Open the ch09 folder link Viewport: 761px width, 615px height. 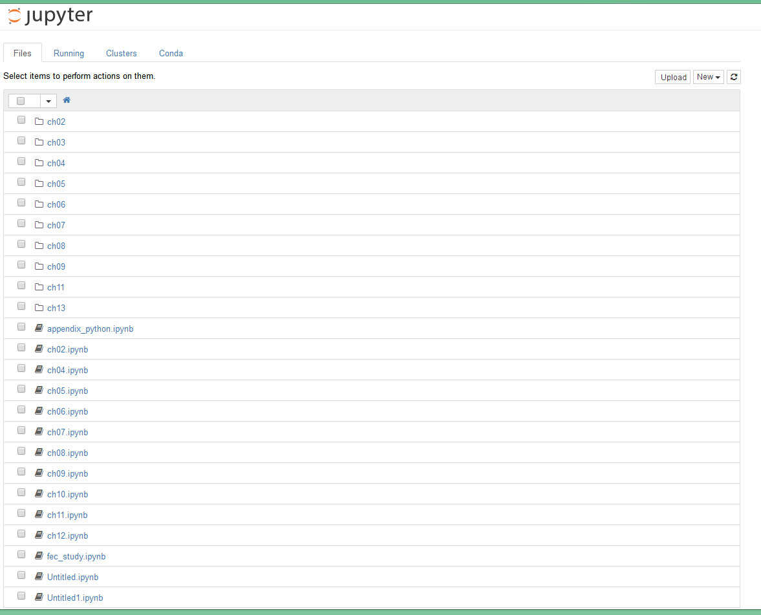[56, 266]
